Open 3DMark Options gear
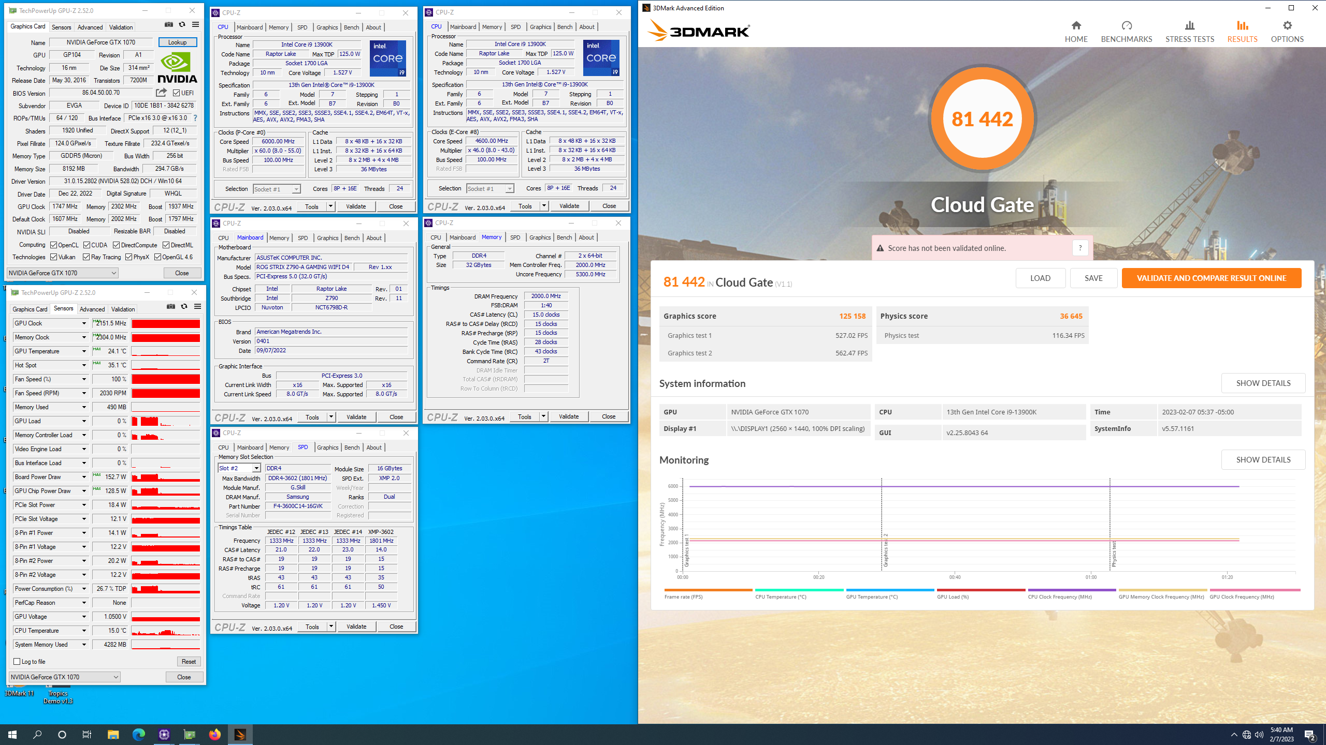Image resolution: width=1326 pixels, height=745 pixels. (x=1287, y=32)
